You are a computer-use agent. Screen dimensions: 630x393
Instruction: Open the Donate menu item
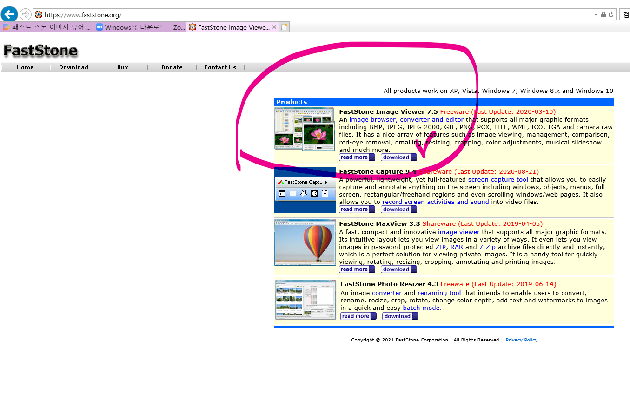click(x=172, y=67)
